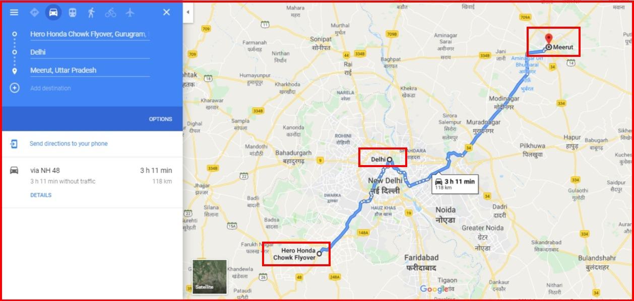
Task: Select best travel mode icon
Action: click(x=34, y=13)
